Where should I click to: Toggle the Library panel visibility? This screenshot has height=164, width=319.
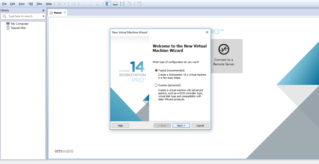point(108,4)
